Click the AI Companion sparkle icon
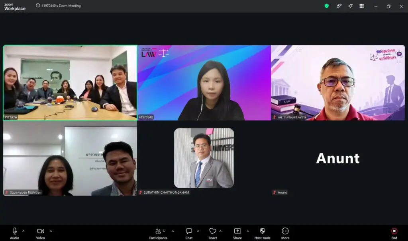Image resolution: width=408 pixels, height=241 pixels. pos(351,6)
